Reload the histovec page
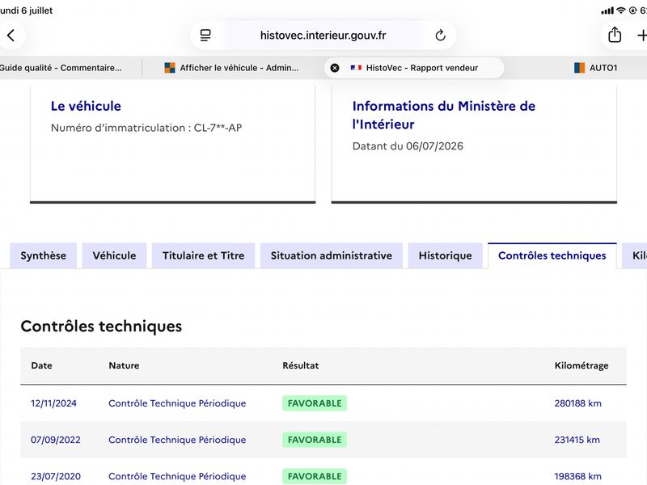This screenshot has width=647, height=485. [x=440, y=36]
